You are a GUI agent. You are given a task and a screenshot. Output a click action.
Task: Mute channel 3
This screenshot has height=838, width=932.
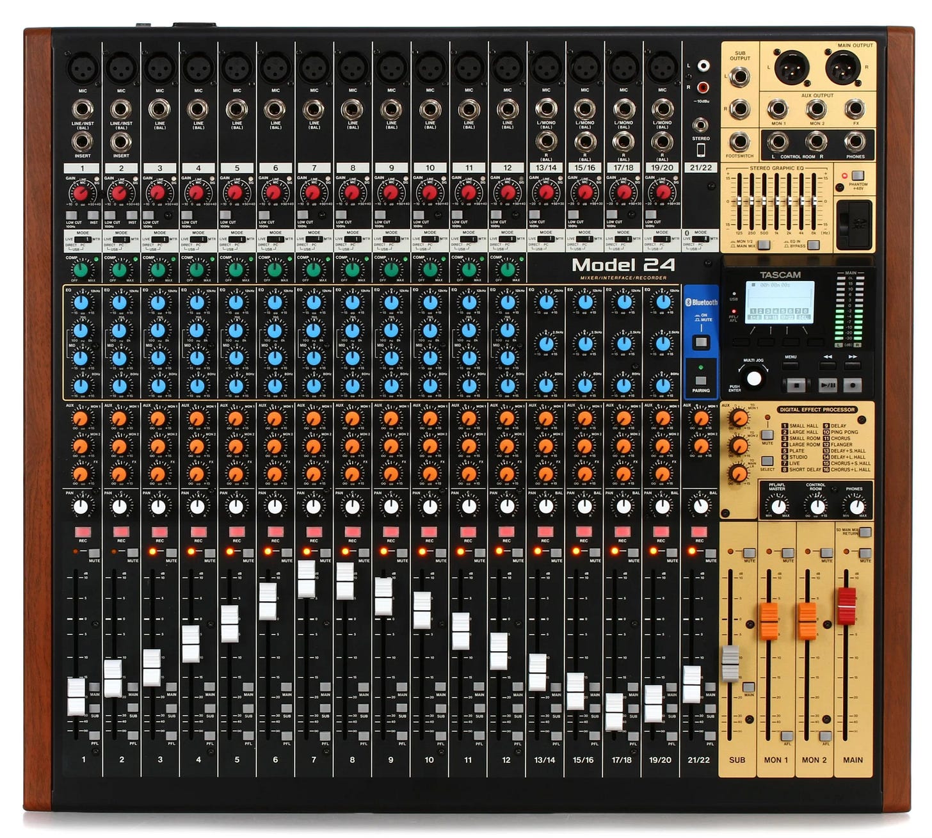point(170,553)
